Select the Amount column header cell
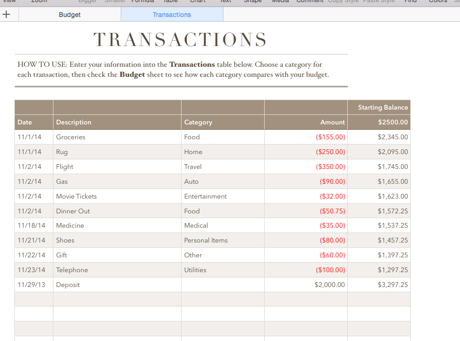 (306, 122)
